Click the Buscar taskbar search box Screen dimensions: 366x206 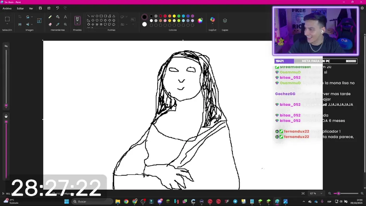pos(92,201)
